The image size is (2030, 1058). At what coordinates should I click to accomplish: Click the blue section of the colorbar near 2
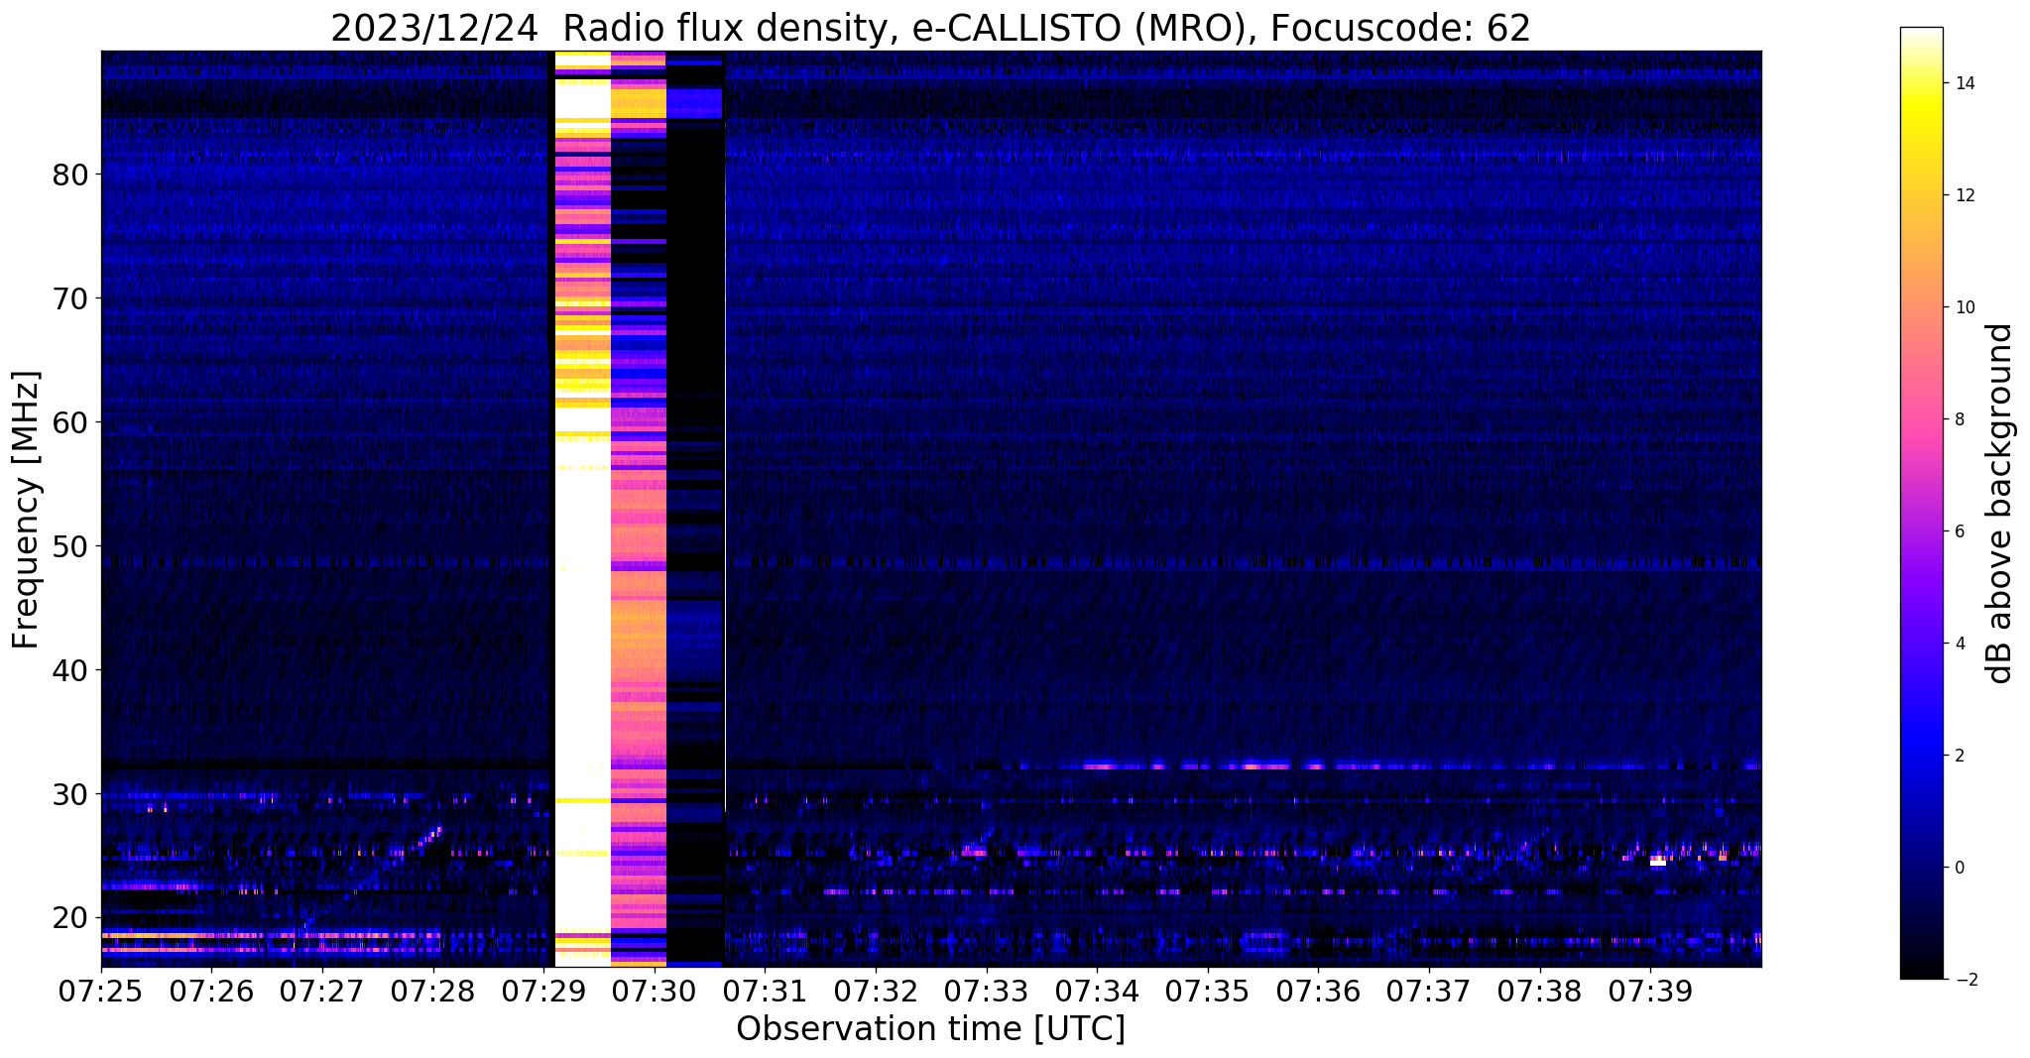point(1921,756)
